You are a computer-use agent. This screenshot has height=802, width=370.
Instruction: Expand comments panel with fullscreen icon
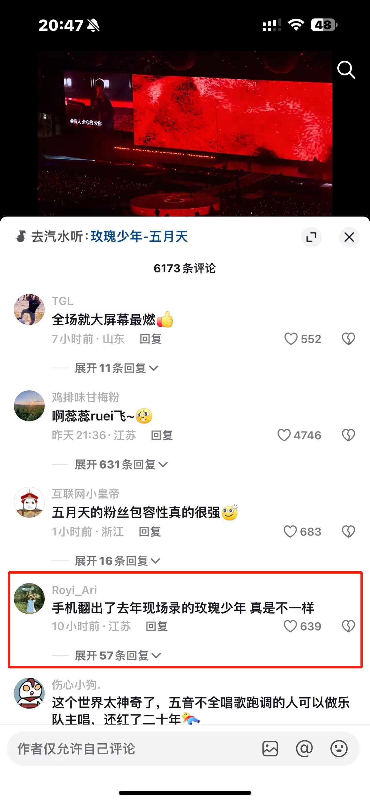(x=311, y=237)
